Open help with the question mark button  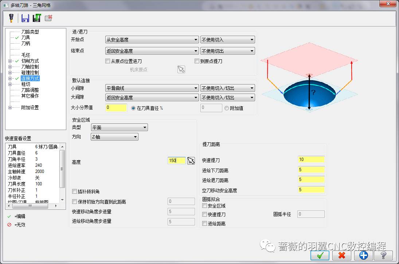pos(383,255)
